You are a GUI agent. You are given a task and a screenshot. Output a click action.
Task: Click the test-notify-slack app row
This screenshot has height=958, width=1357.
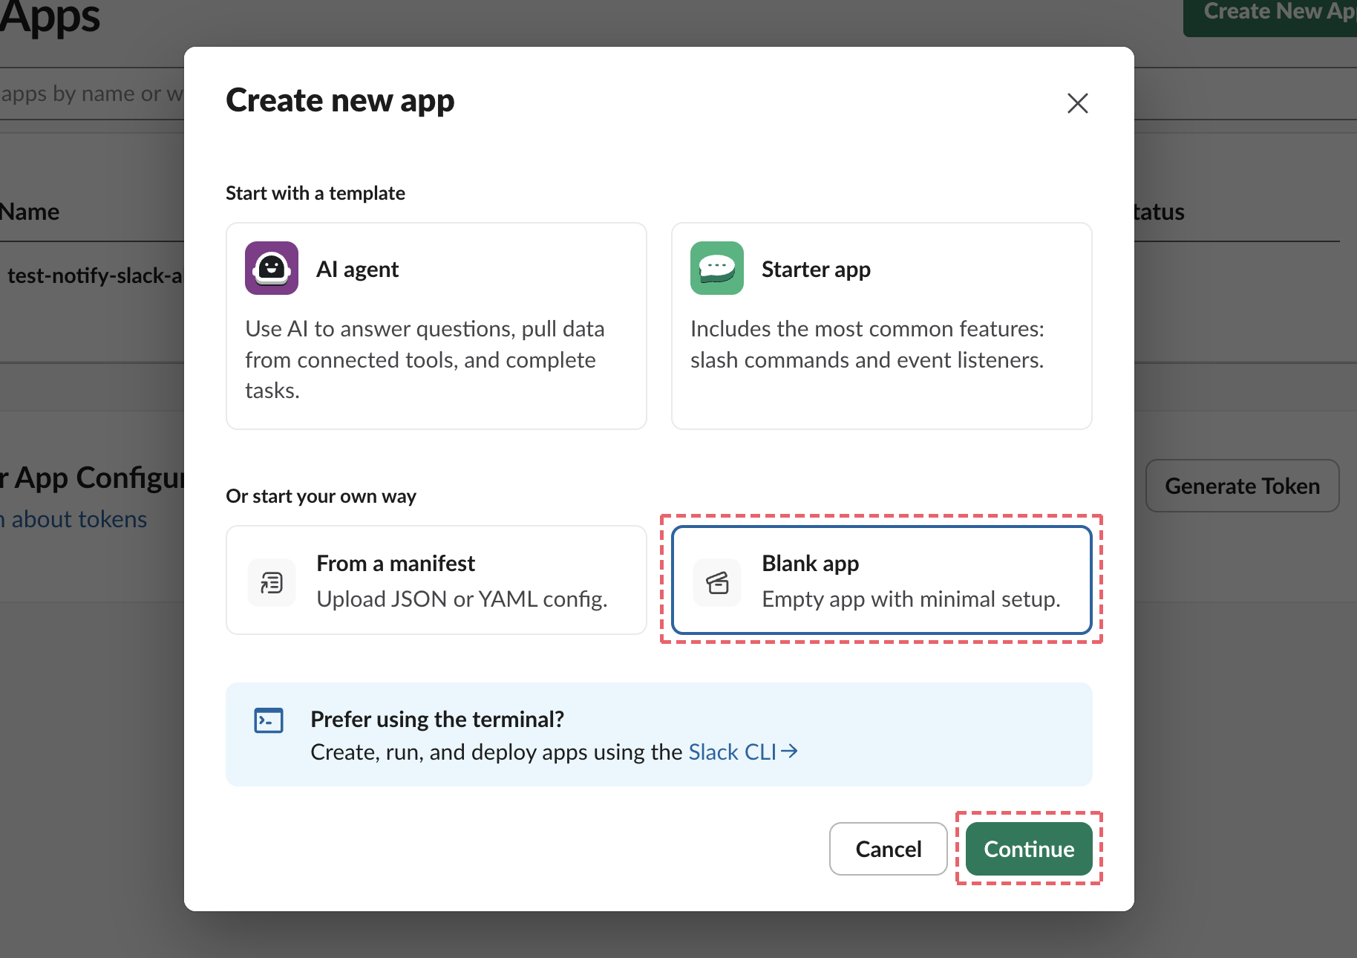point(92,276)
